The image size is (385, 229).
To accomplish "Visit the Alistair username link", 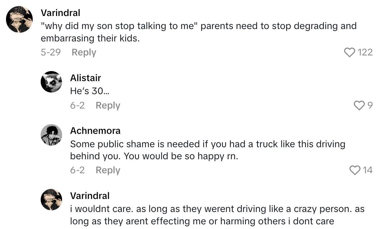I will (85, 78).
